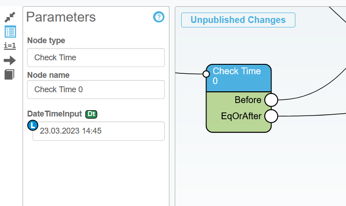Screen dimensions: 346x206
Task: Focus the Node name input field
Action: coord(96,90)
